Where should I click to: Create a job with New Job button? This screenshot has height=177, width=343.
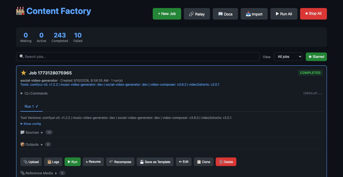[167, 14]
